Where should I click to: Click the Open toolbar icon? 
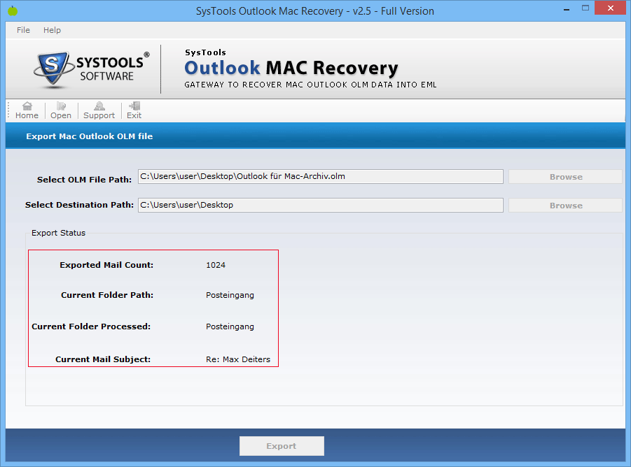pyautogui.click(x=61, y=110)
